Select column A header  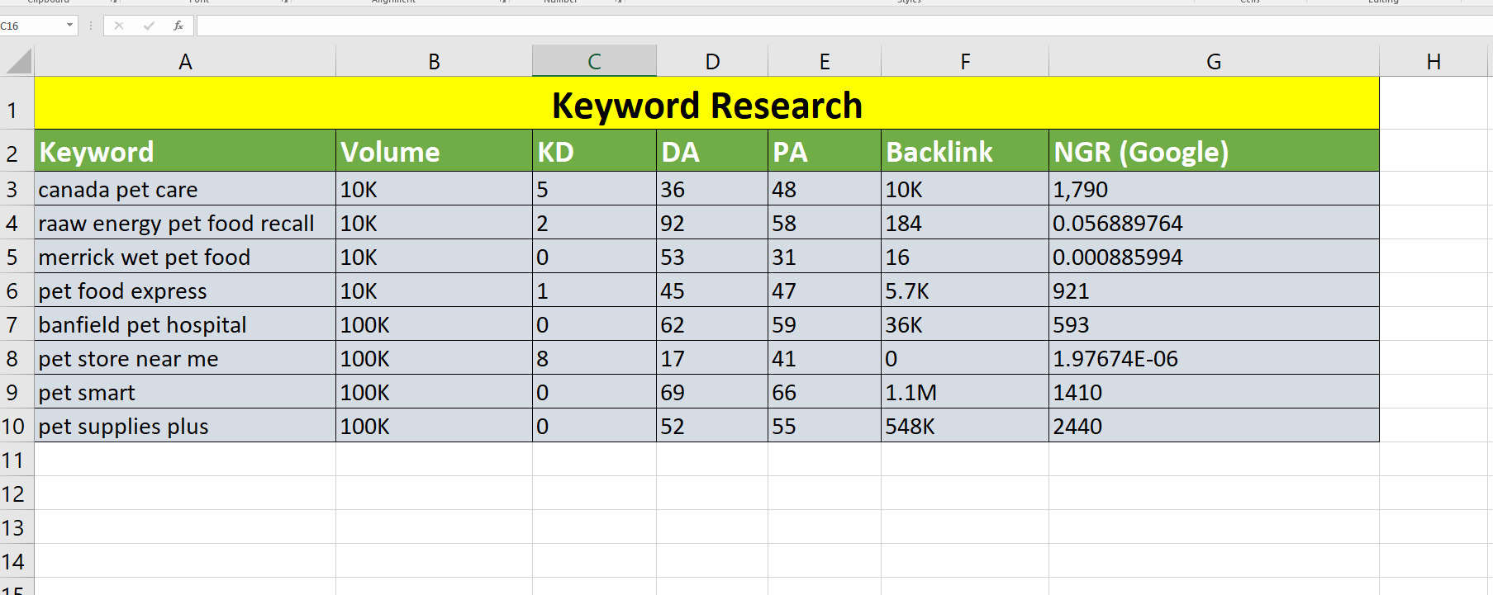(185, 61)
